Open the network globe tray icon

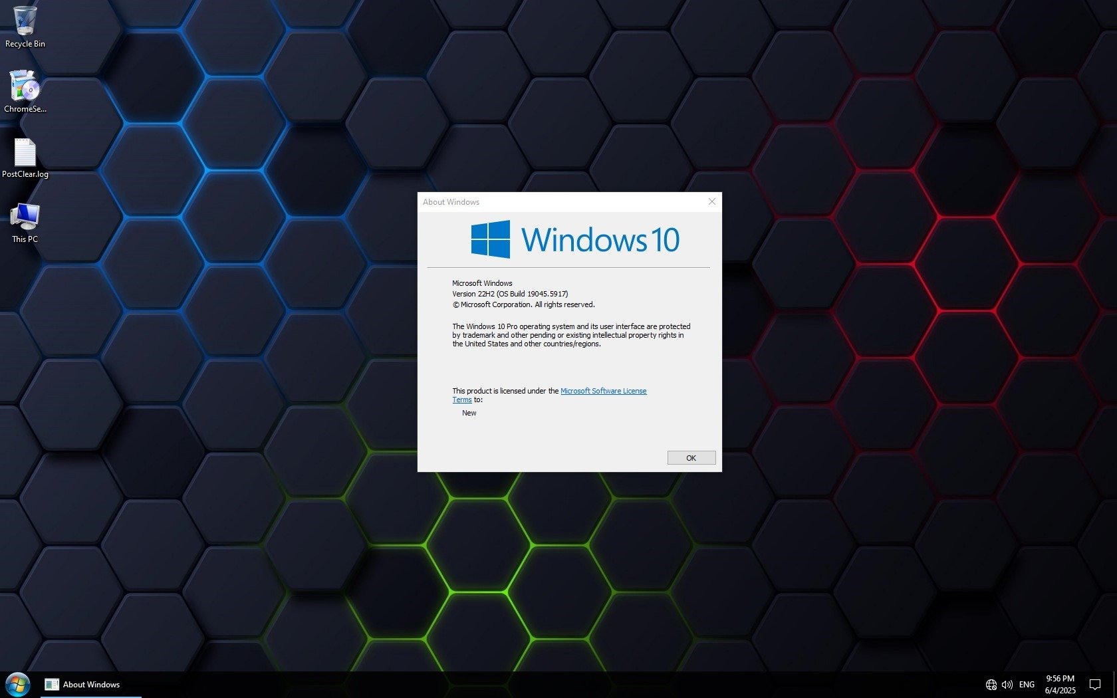coord(991,685)
